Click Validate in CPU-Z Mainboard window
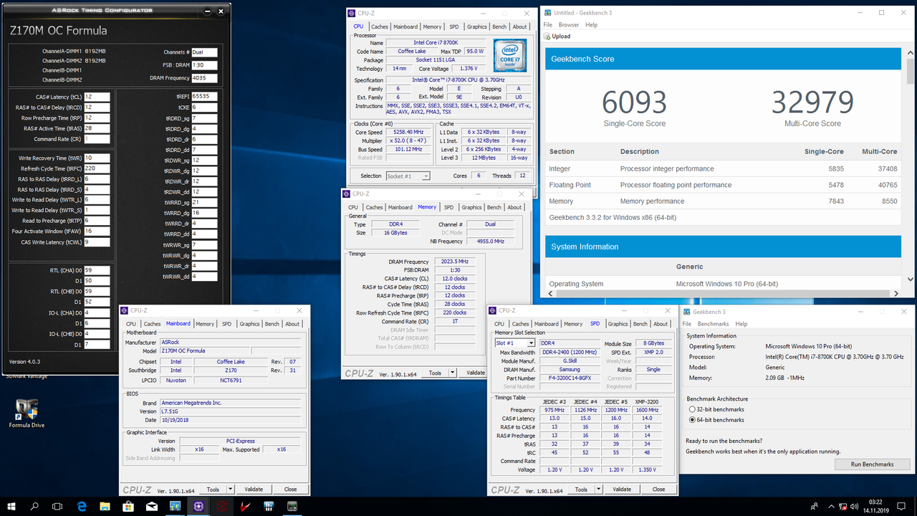917x516 pixels. pyautogui.click(x=254, y=489)
